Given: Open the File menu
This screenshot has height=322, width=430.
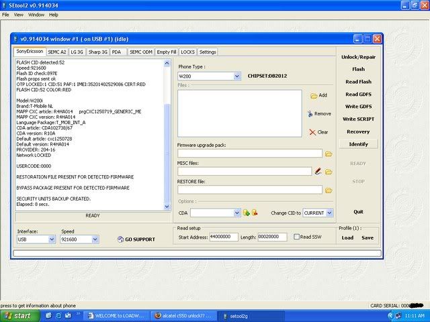Looking at the screenshot, I should coord(5,15).
